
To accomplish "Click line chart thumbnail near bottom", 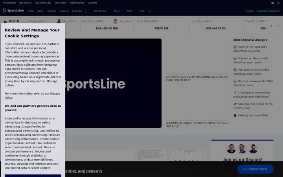I will click(x=186, y=155).
